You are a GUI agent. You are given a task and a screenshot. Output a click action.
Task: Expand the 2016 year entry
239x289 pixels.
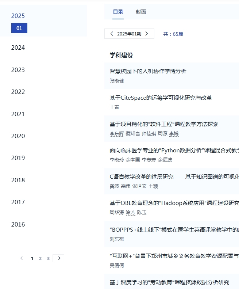pos(18,224)
